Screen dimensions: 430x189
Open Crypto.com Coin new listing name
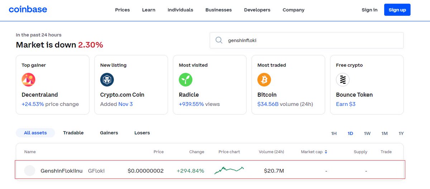pos(122,95)
